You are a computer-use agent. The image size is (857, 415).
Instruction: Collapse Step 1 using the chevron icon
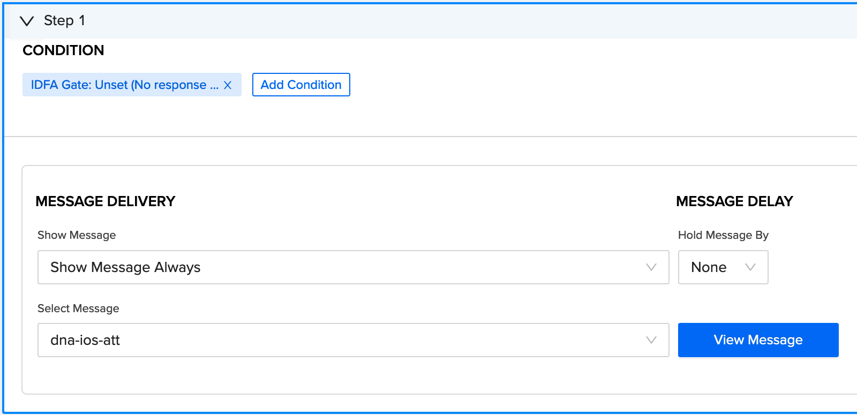[x=27, y=21]
